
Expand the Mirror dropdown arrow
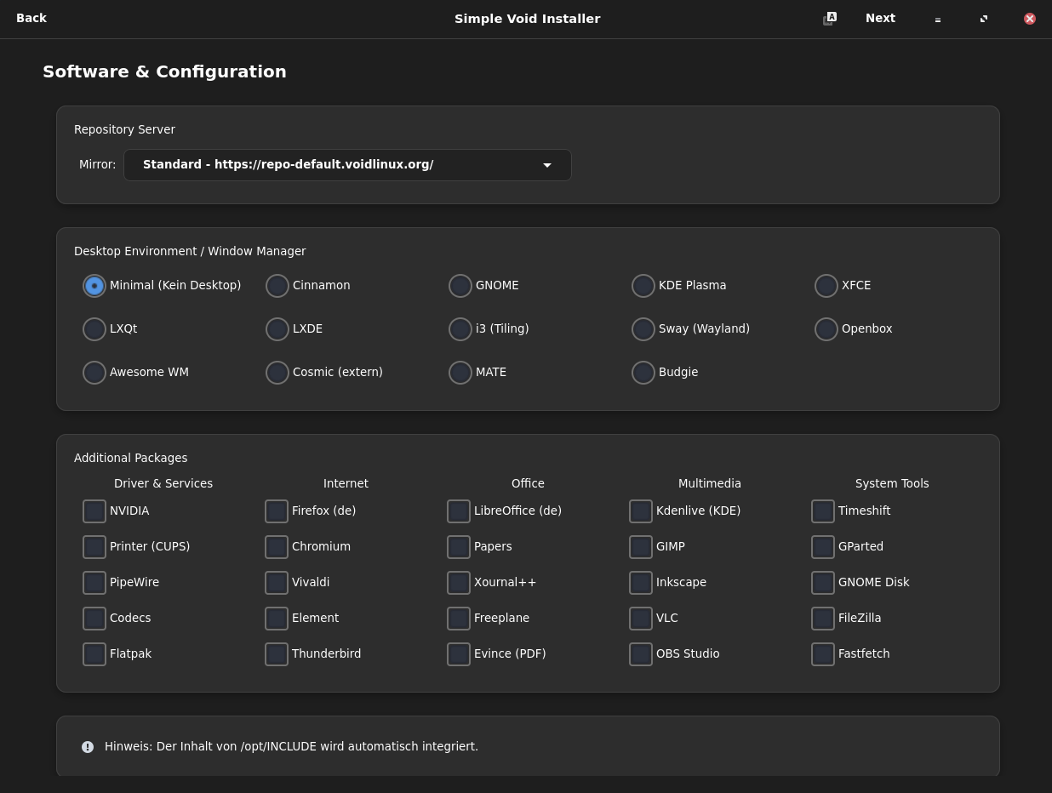[x=546, y=165]
